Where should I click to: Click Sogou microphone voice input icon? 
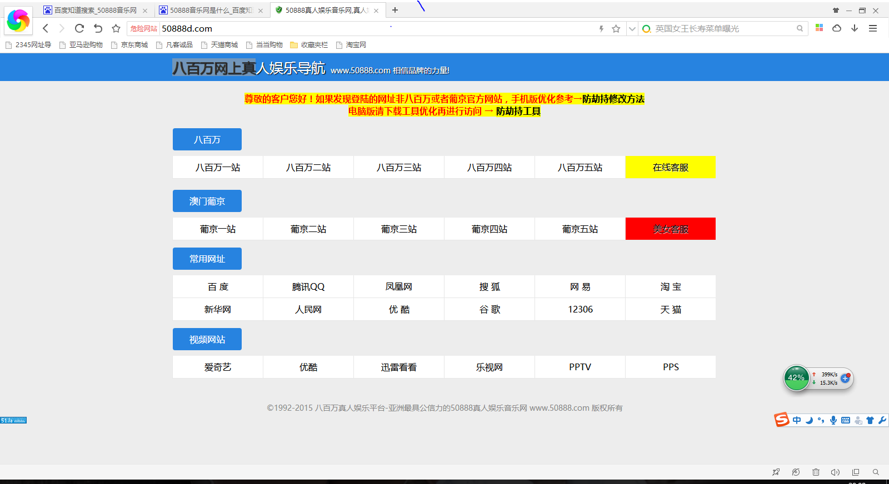[x=833, y=420]
